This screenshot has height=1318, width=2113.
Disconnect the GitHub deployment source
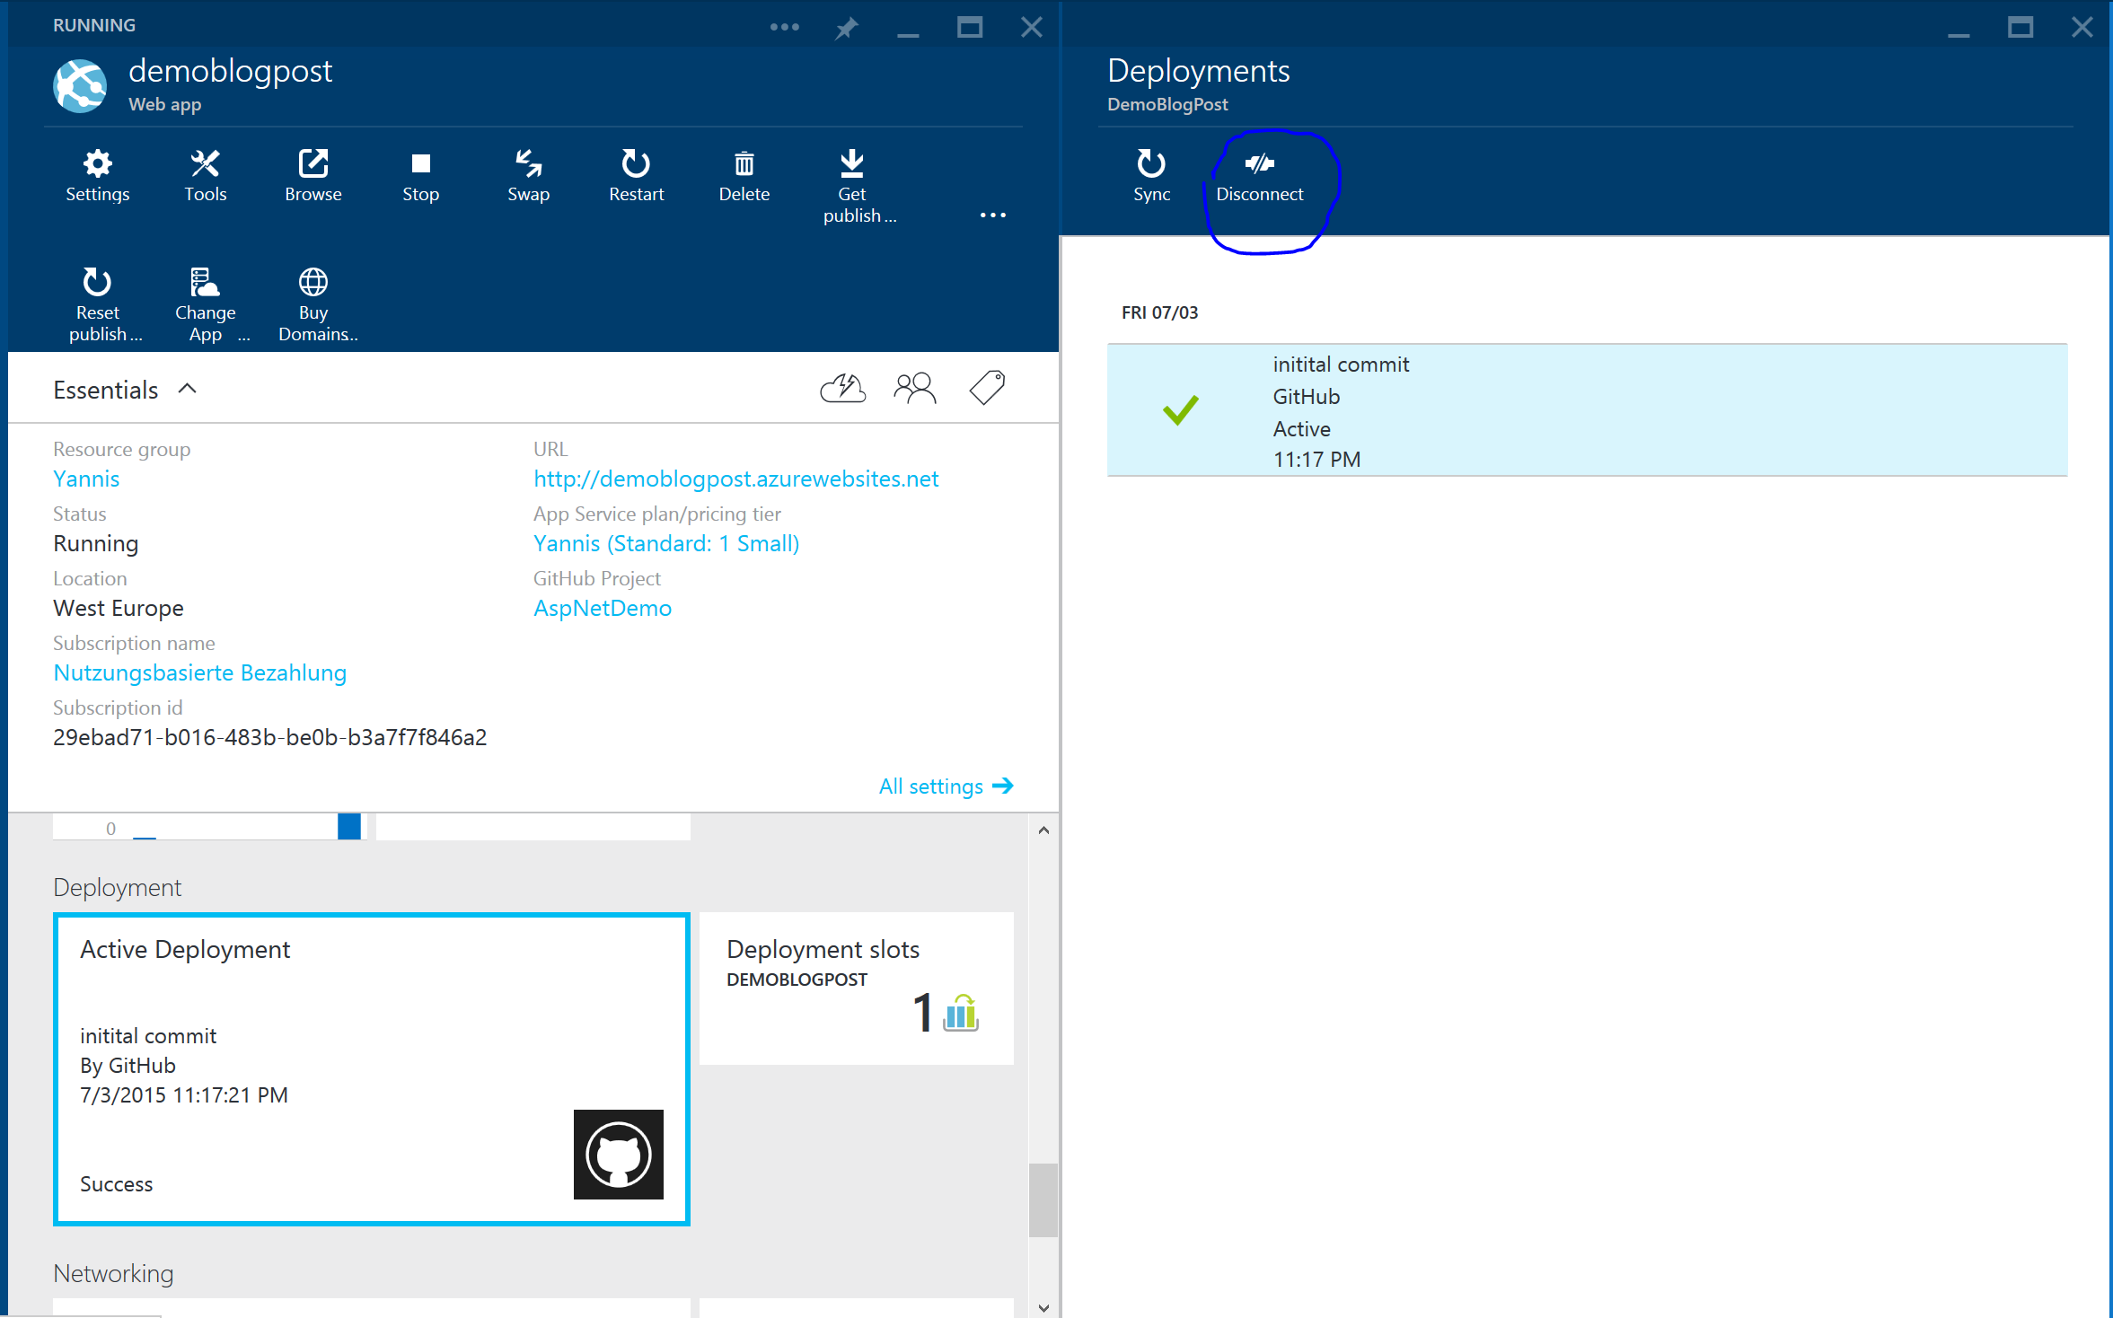click(x=1259, y=176)
